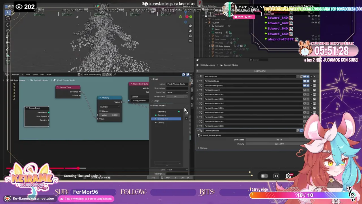
Task: Open properties editor type icon above modifiers
Action: 199,60
